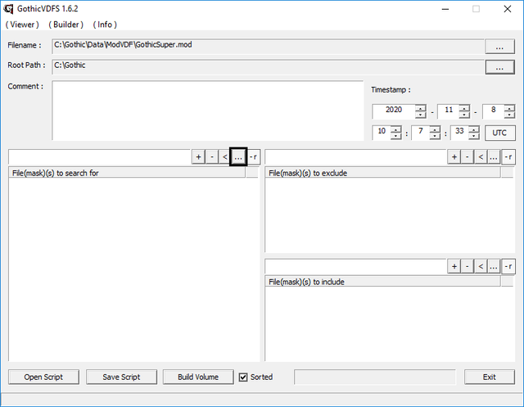Remove mask from exclude list with minus
This screenshot has width=524, height=407.
(468, 156)
